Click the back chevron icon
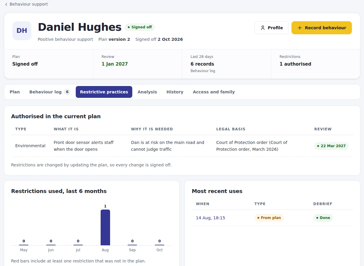 coord(6,4)
